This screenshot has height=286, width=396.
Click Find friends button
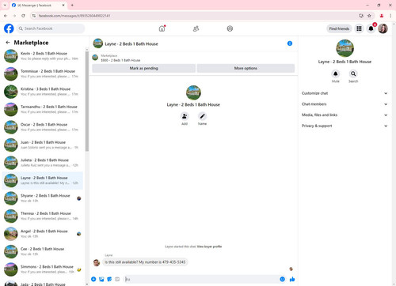click(339, 28)
